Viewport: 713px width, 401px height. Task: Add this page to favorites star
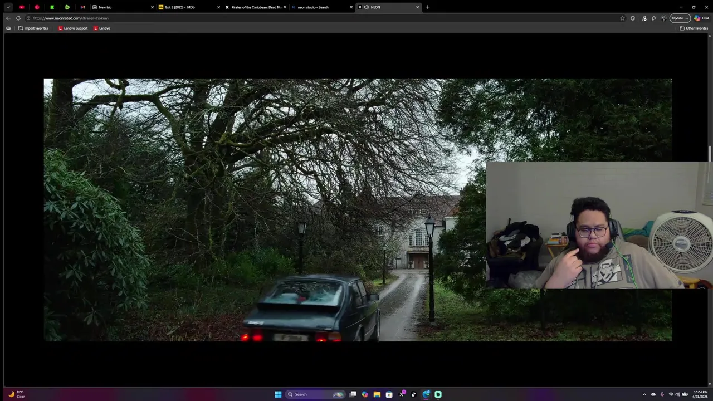[x=622, y=18]
